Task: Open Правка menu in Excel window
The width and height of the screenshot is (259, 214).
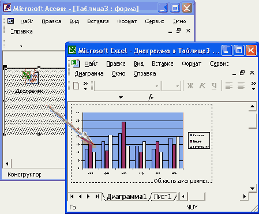Action: 116,63
